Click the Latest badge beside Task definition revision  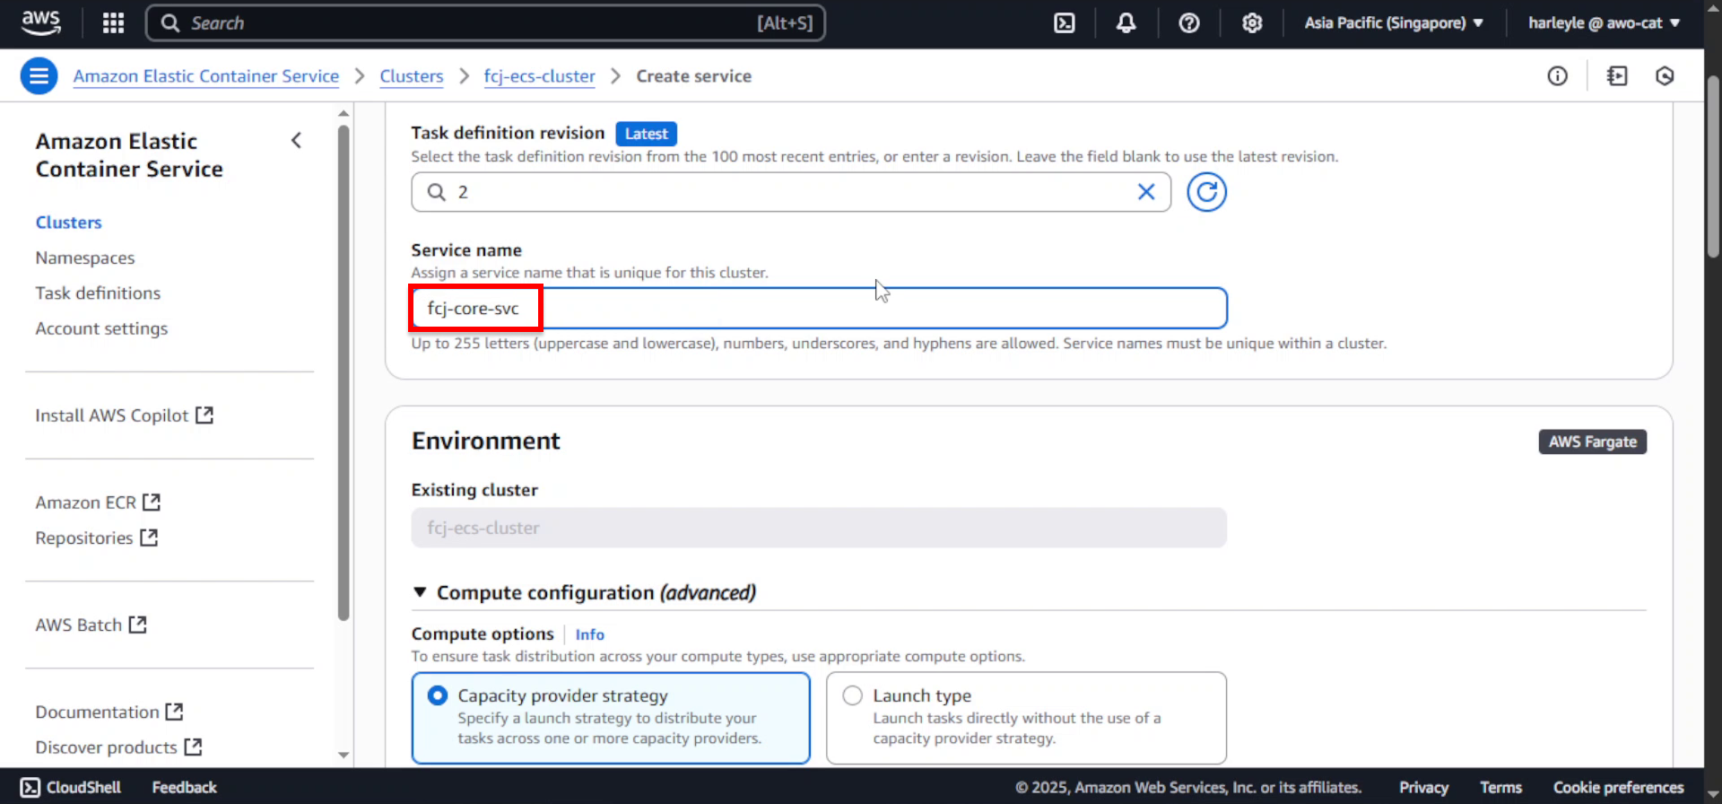click(646, 134)
